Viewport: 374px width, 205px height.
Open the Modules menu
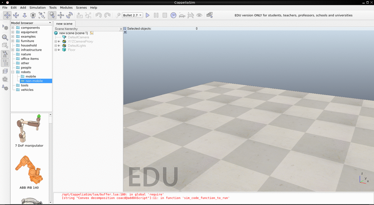[x=66, y=7]
